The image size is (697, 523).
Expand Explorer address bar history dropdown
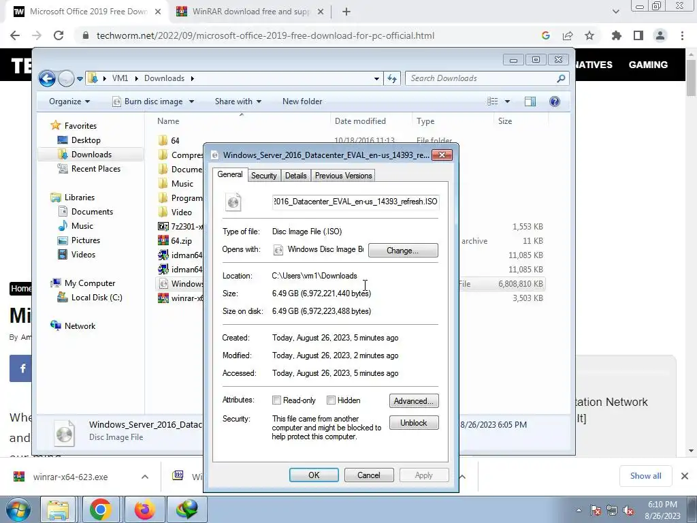(376, 79)
